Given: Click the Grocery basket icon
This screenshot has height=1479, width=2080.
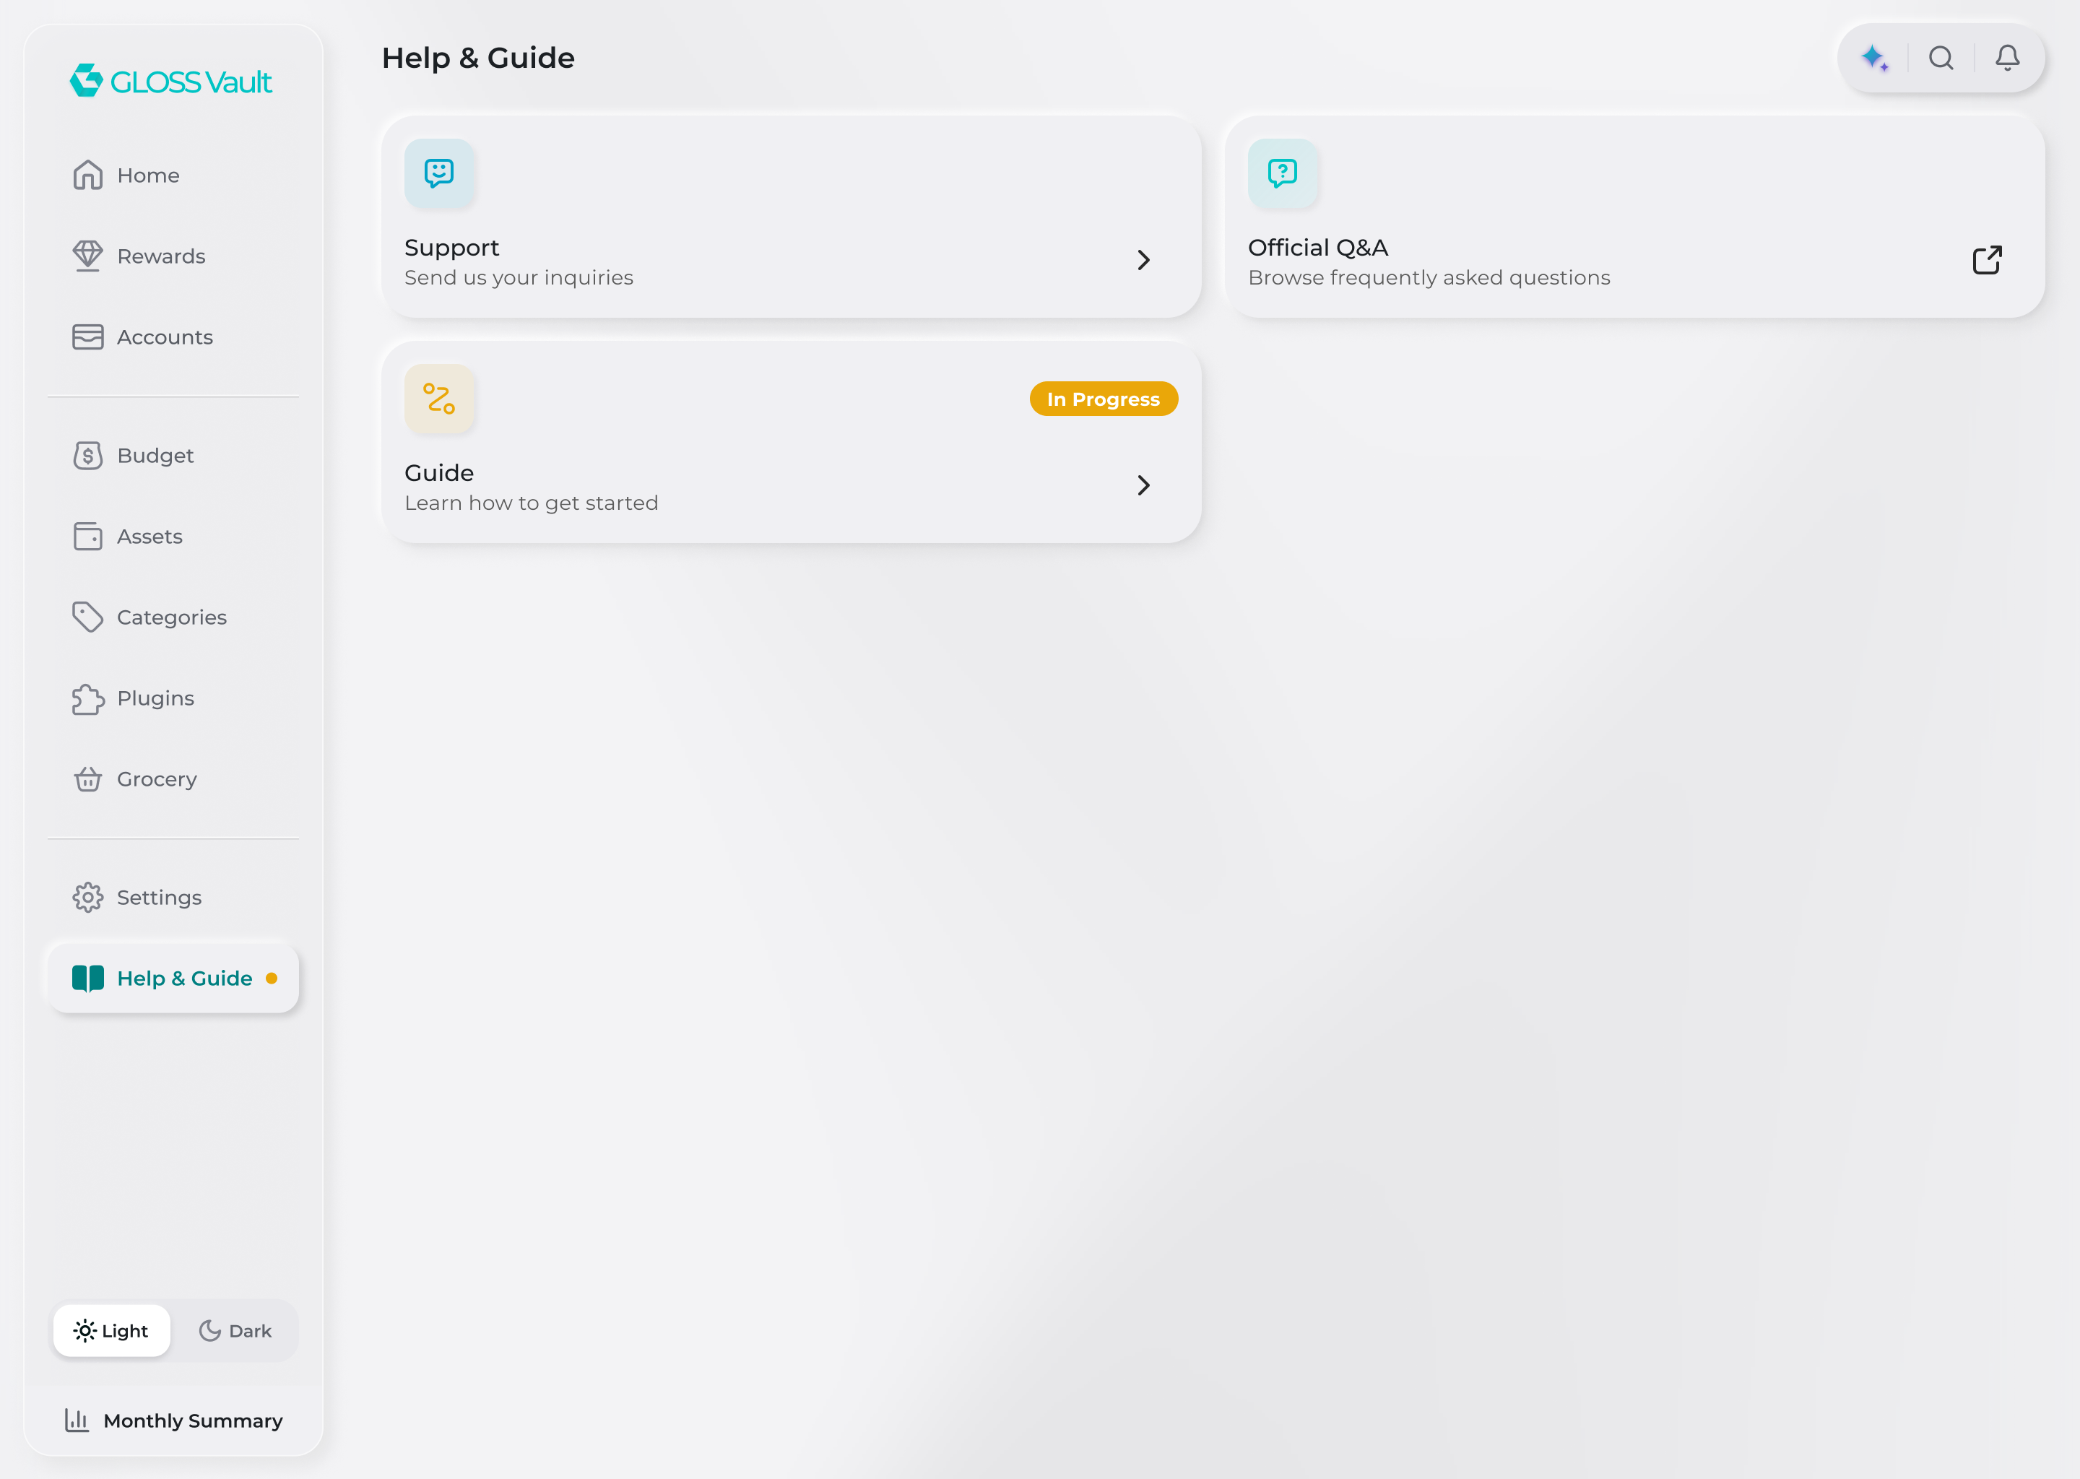Looking at the screenshot, I should tap(87, 779).
